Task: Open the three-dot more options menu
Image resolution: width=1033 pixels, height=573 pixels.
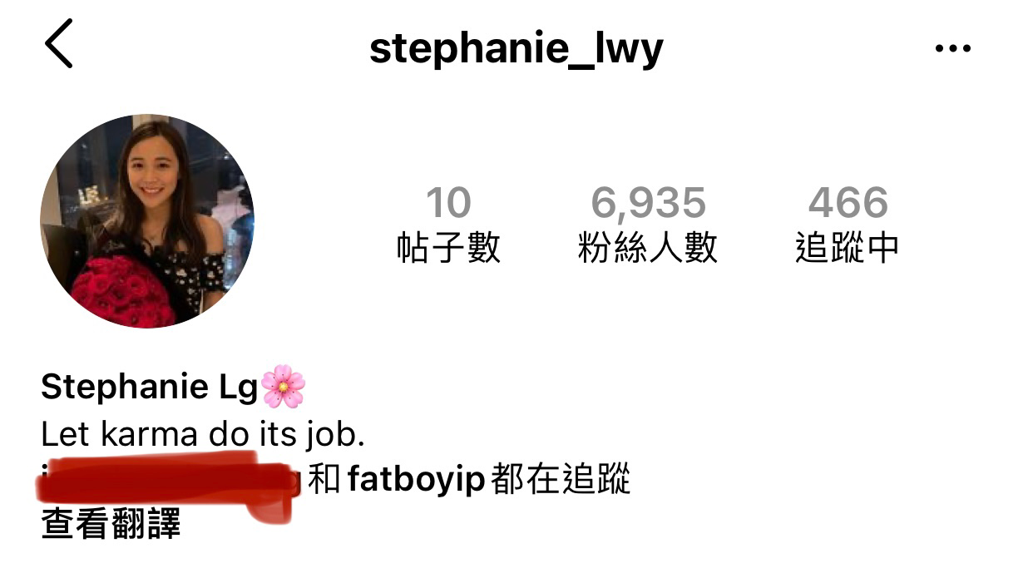Action: click(x=952, y=48)
